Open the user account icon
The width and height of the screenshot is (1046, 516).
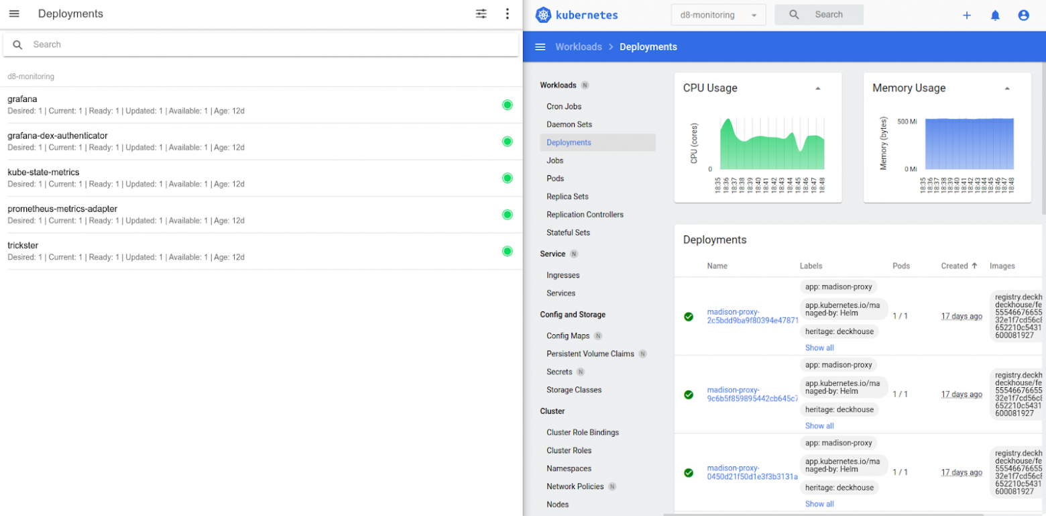pos(1023,15)
